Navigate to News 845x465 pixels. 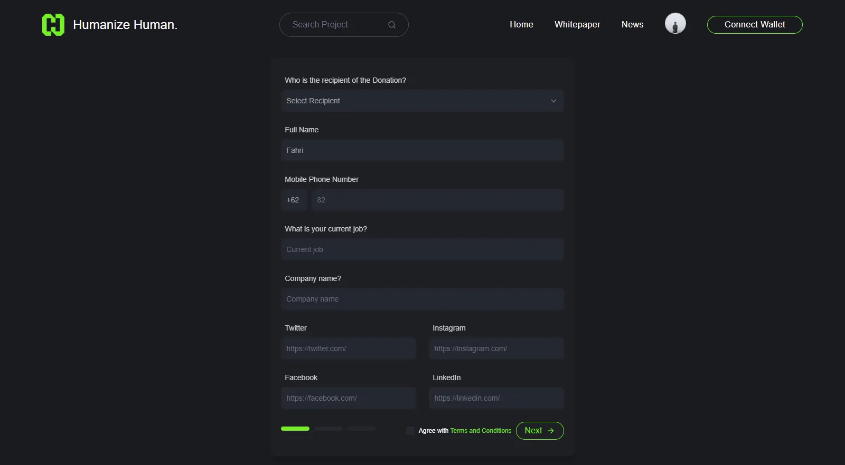click(x=632, y=24)
